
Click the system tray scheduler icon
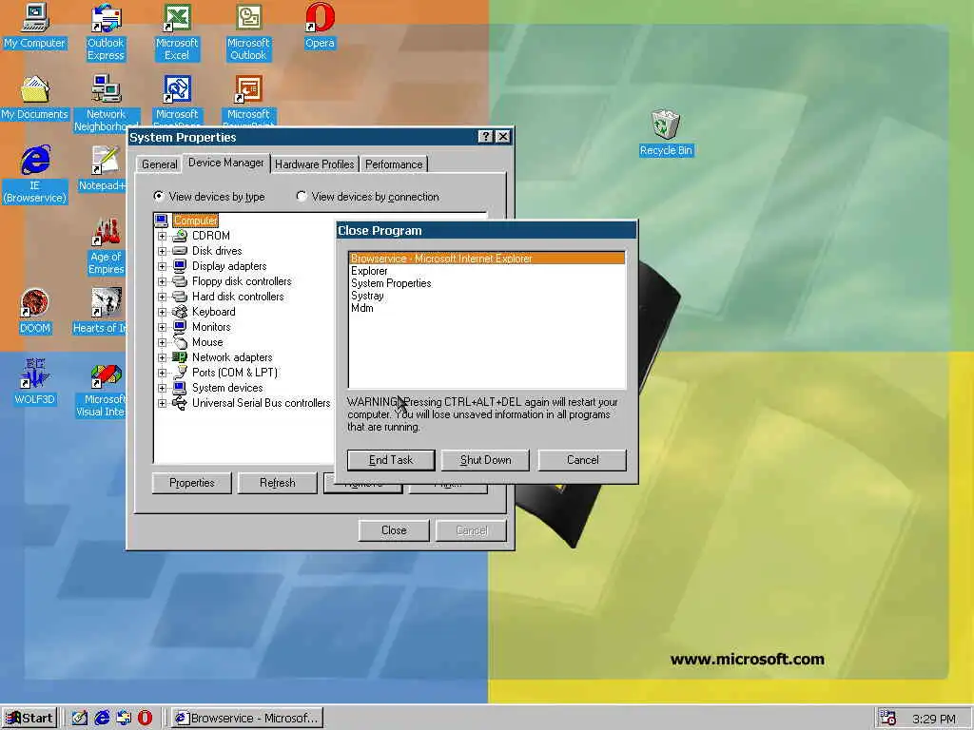887,719
